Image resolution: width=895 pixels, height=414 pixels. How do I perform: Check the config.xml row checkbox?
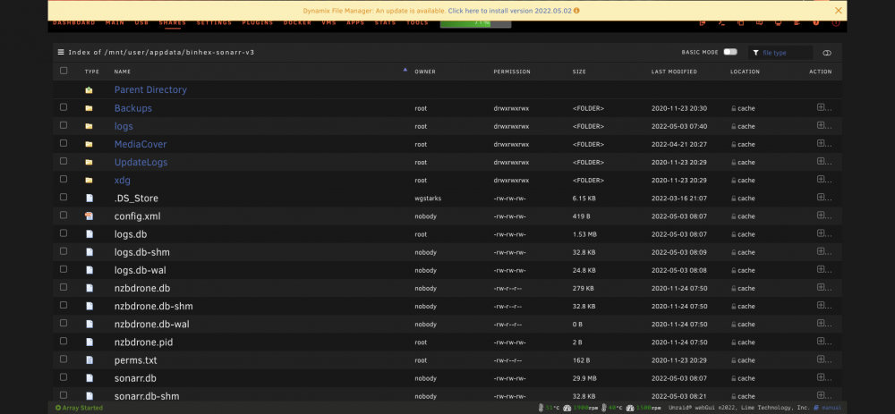64,215
